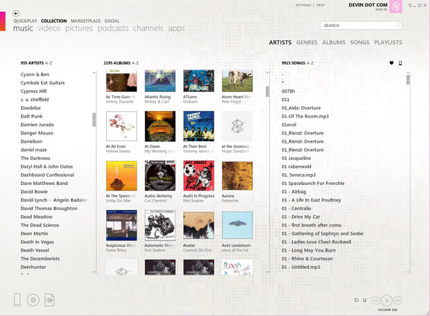Change songs sort order A-Z
The image size is (430, 316).
pos(310,63)
